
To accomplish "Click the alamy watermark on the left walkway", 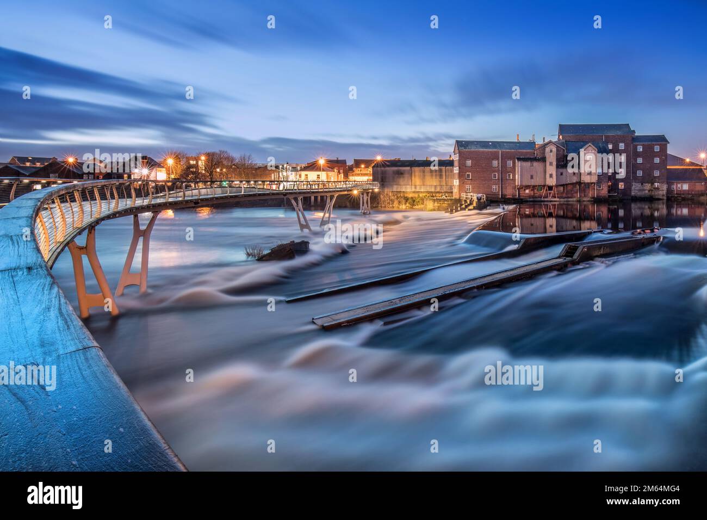I will coord(28,376).
